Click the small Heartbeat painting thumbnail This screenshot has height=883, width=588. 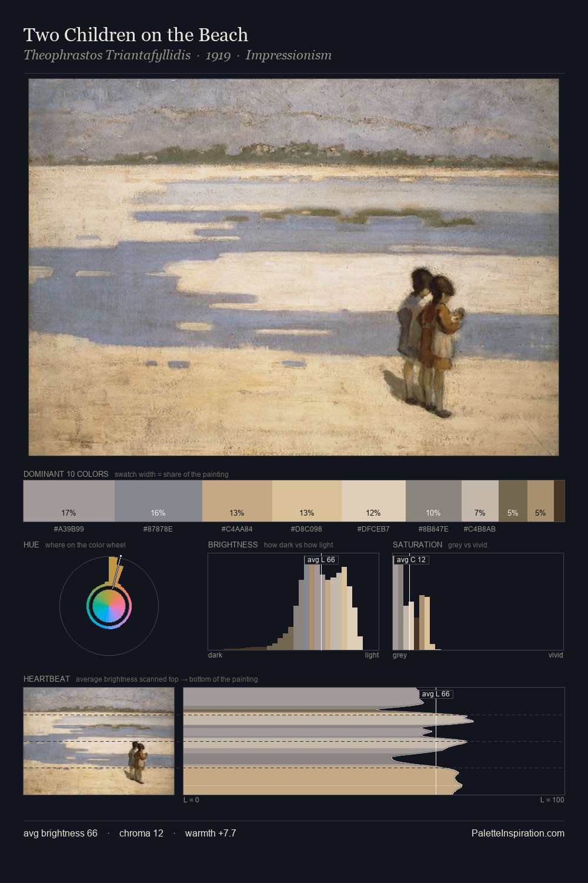click(99, 741)
